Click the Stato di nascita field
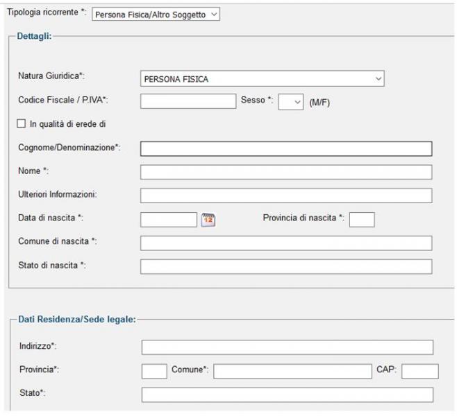Screen dimensions: 457x416 point(286,267)
